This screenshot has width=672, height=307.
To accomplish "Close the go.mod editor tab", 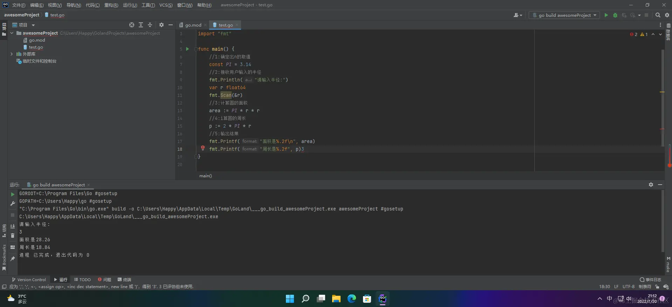I will (x=205, y=25).
